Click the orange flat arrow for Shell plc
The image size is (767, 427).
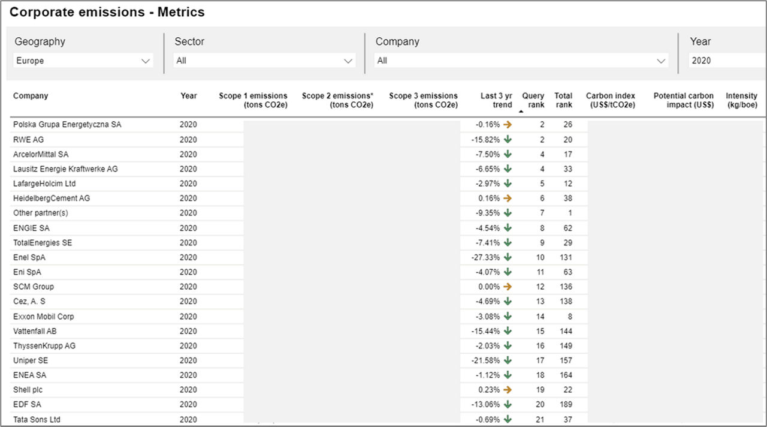[x=508, y=390]
